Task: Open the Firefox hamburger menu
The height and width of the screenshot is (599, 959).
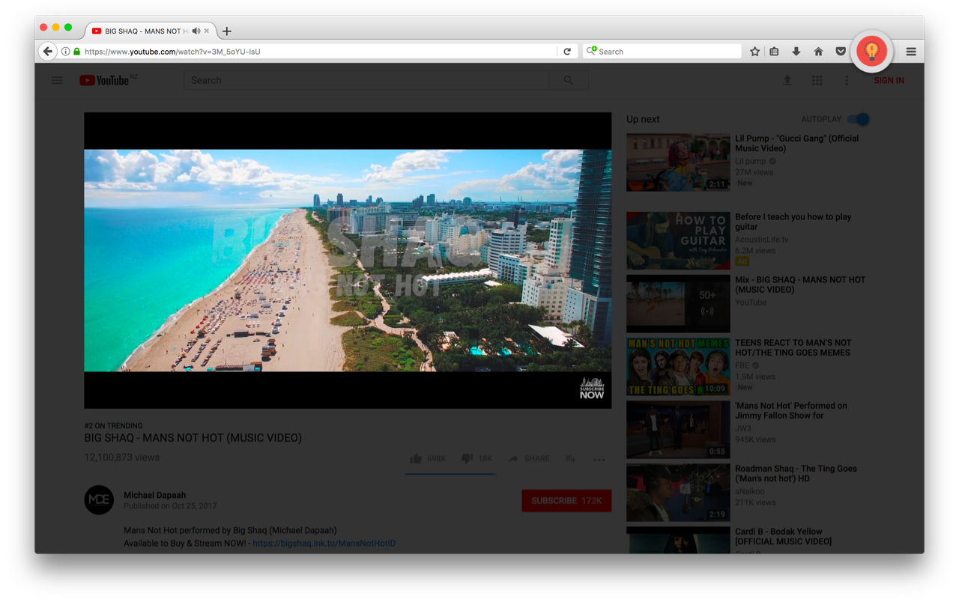Action: click(x=911, y=52)
